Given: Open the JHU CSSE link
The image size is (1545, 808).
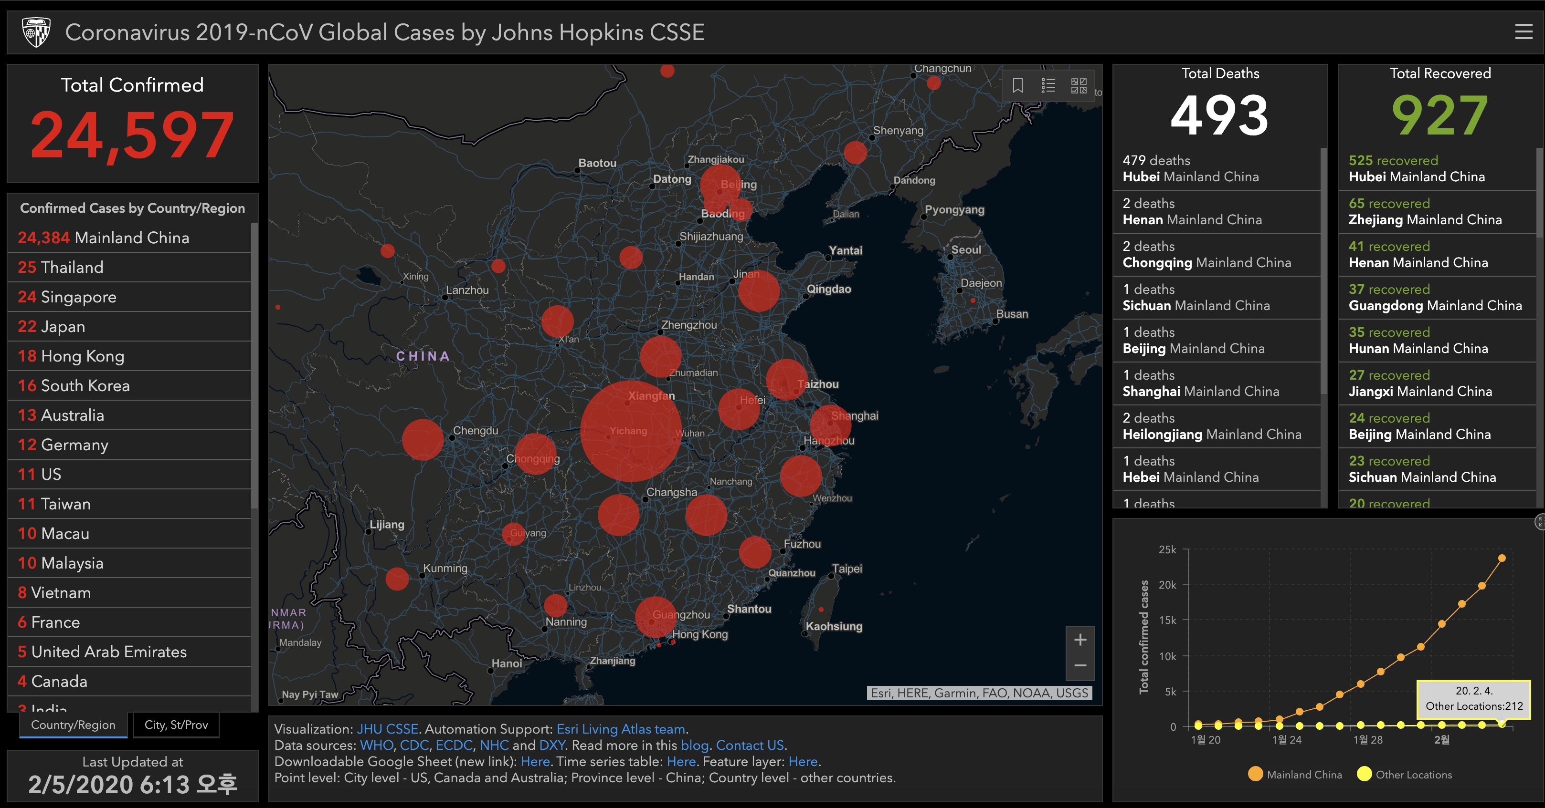Looking at the screenshot, I should point(388,729).
